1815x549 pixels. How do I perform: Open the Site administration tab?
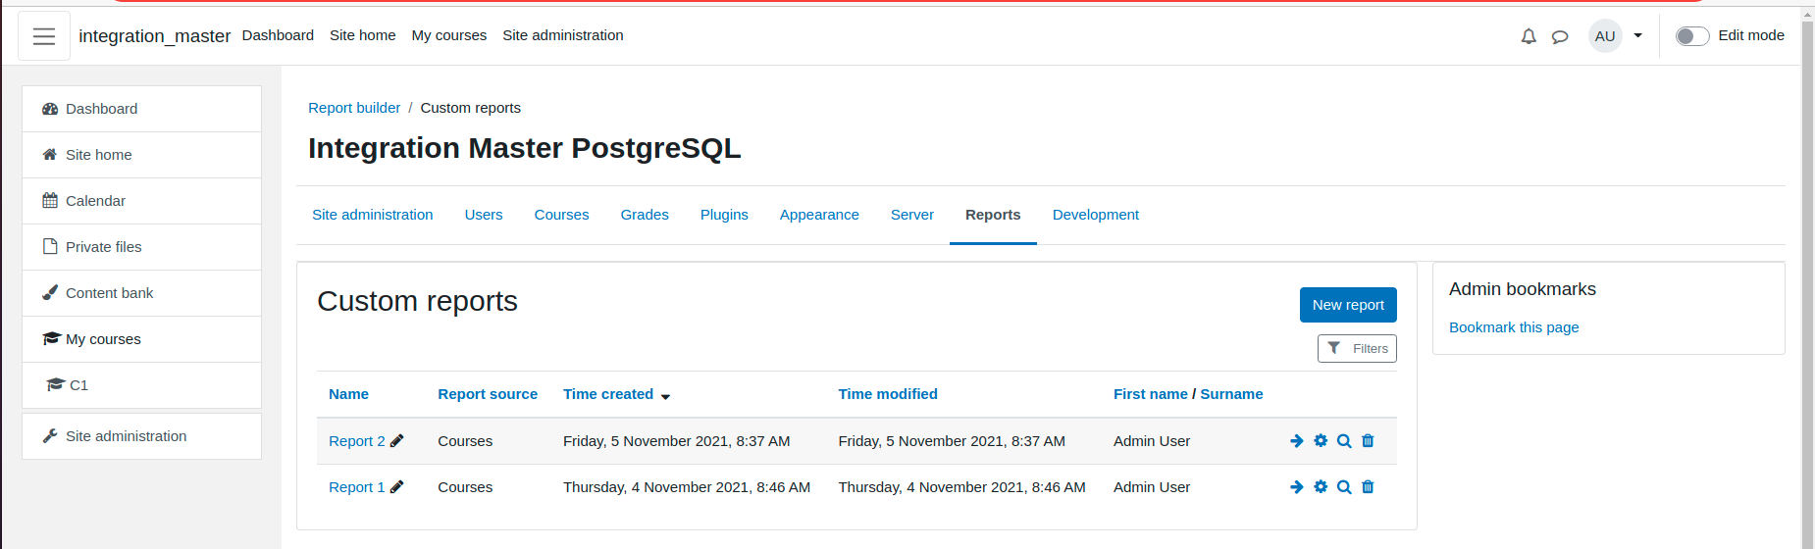pyautogui.click(x=373, y=215)
